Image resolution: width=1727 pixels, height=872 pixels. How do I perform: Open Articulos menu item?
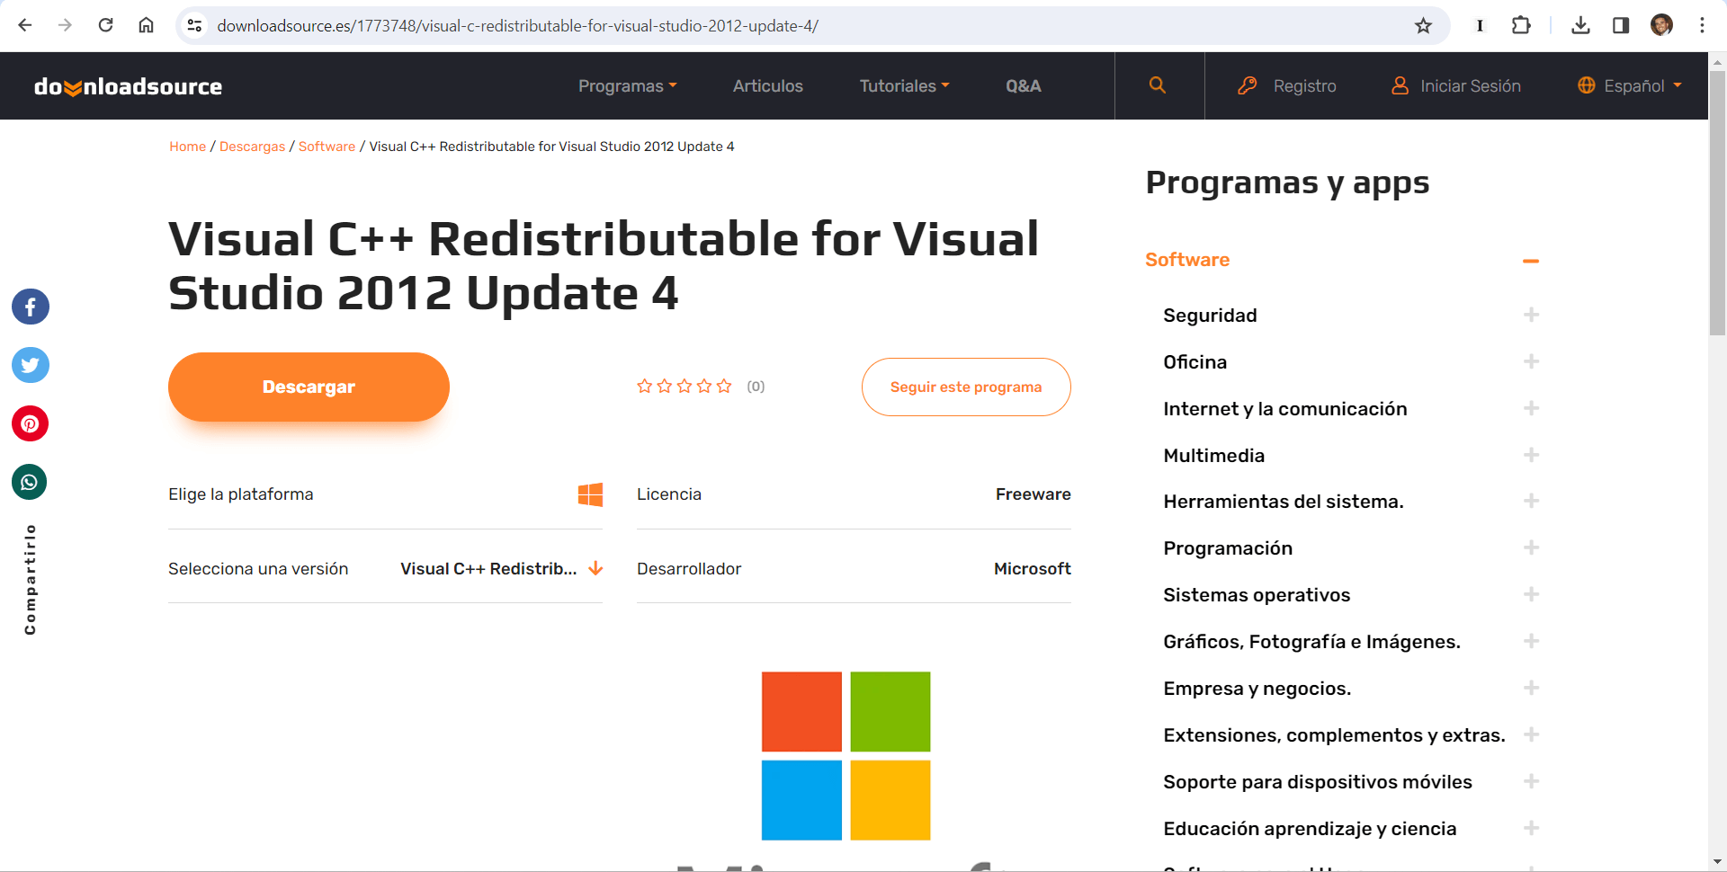[x=767, y=86]
